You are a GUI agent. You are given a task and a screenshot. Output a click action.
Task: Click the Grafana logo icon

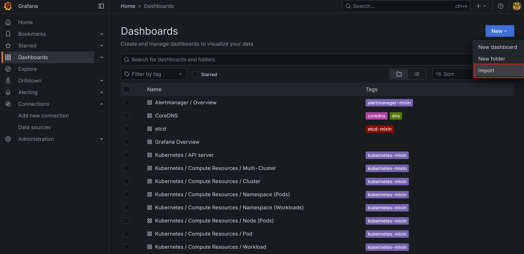[x=8, y=6]
